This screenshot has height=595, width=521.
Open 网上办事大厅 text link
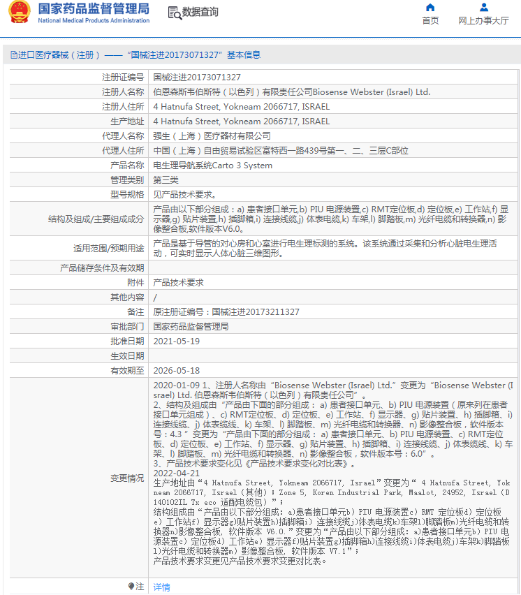[x=483, y=21]
